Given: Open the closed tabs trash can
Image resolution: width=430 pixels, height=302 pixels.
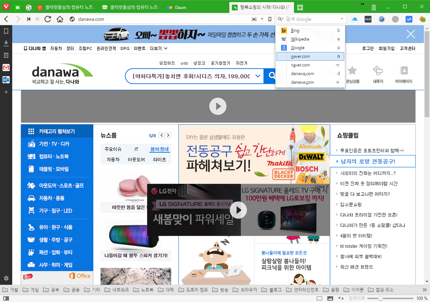Looking at the screenshot, I should click(374, 7).
